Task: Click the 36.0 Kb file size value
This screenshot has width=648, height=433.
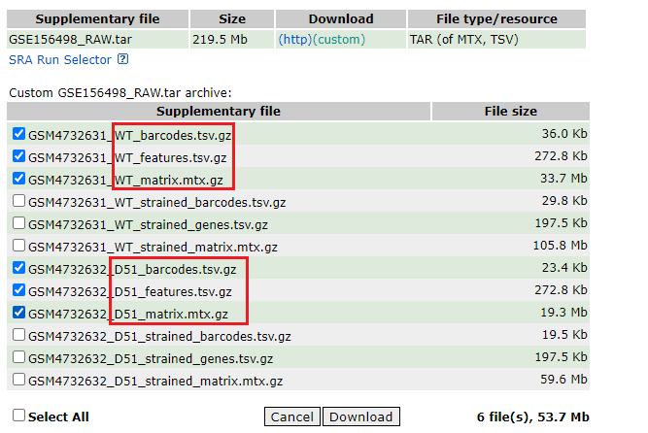Action: point(564,134)
